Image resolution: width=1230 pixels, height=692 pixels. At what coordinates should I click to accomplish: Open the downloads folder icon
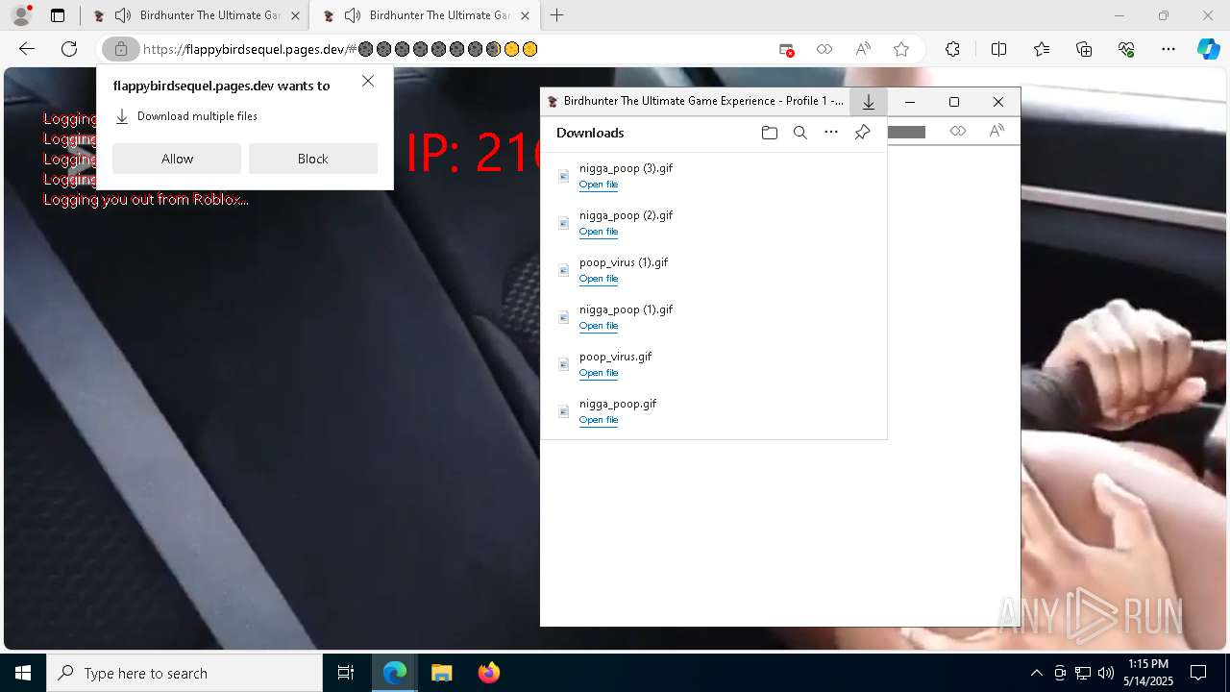770,133
